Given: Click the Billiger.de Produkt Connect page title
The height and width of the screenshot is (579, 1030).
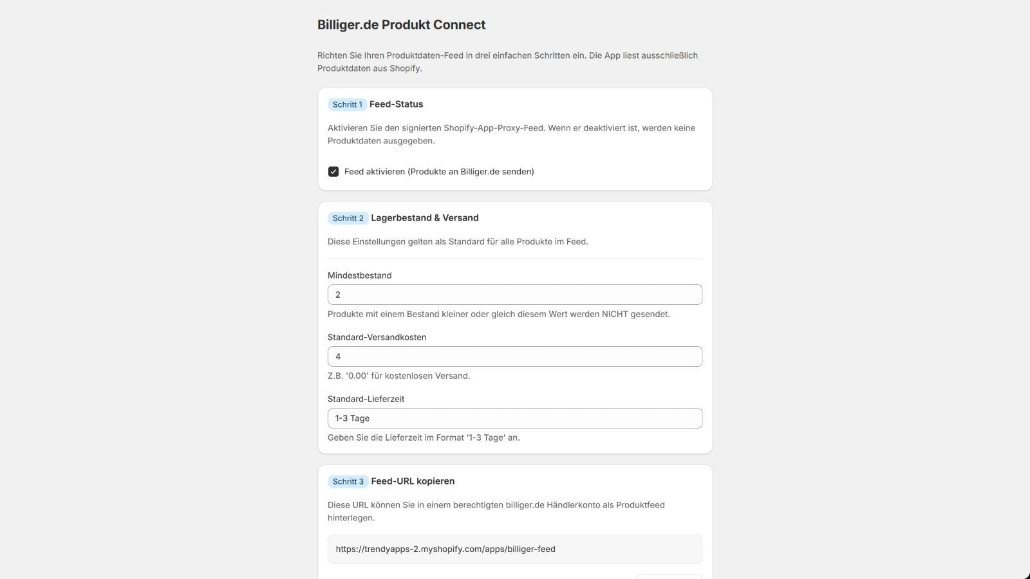Looking at the screenshot, I should [402, 24].
